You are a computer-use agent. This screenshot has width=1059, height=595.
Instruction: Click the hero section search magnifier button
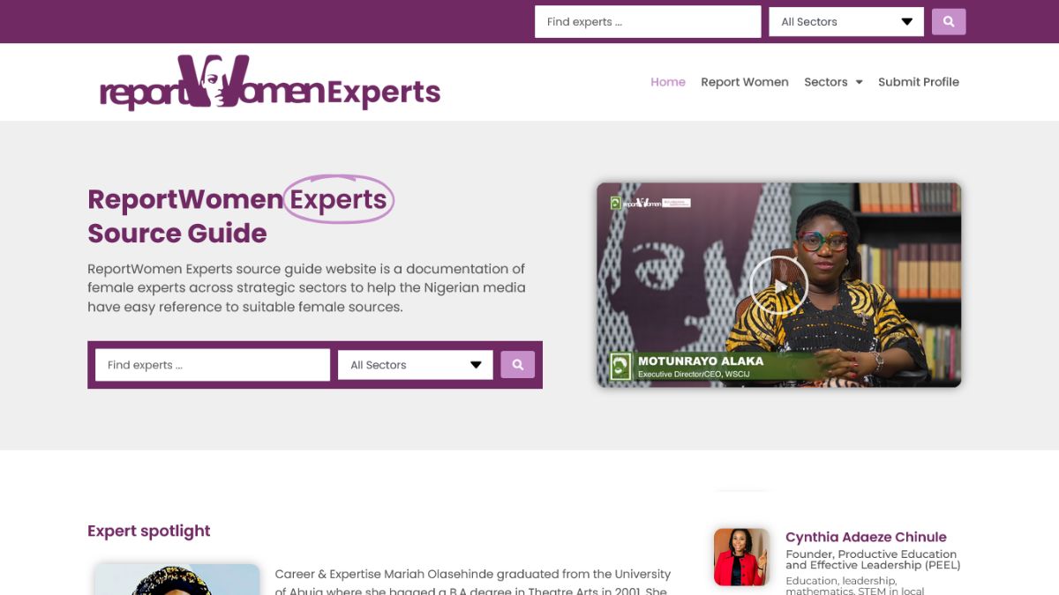518,364
